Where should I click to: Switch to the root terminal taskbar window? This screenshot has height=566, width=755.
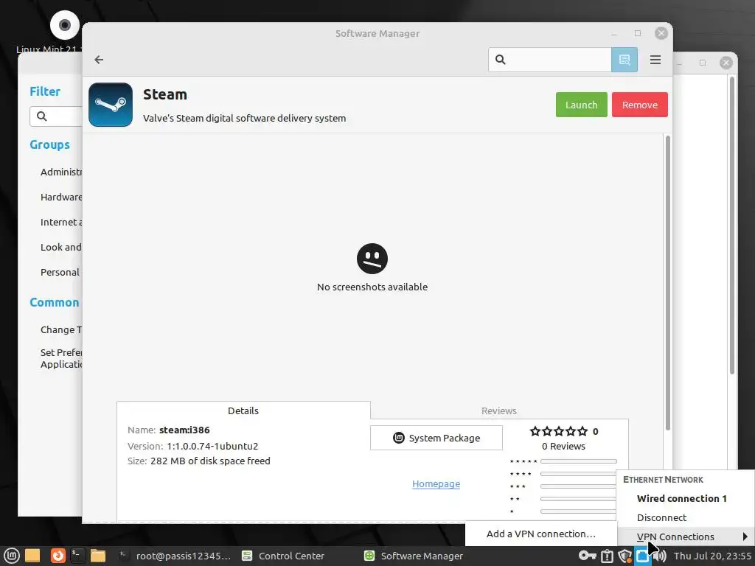(x=175, y=556)
